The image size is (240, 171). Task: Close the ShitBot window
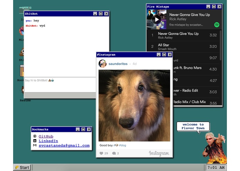click(x=106, y=13)
